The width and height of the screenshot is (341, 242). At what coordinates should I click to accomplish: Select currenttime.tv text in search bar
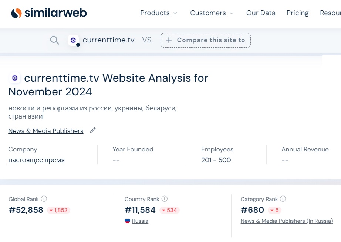108,40
